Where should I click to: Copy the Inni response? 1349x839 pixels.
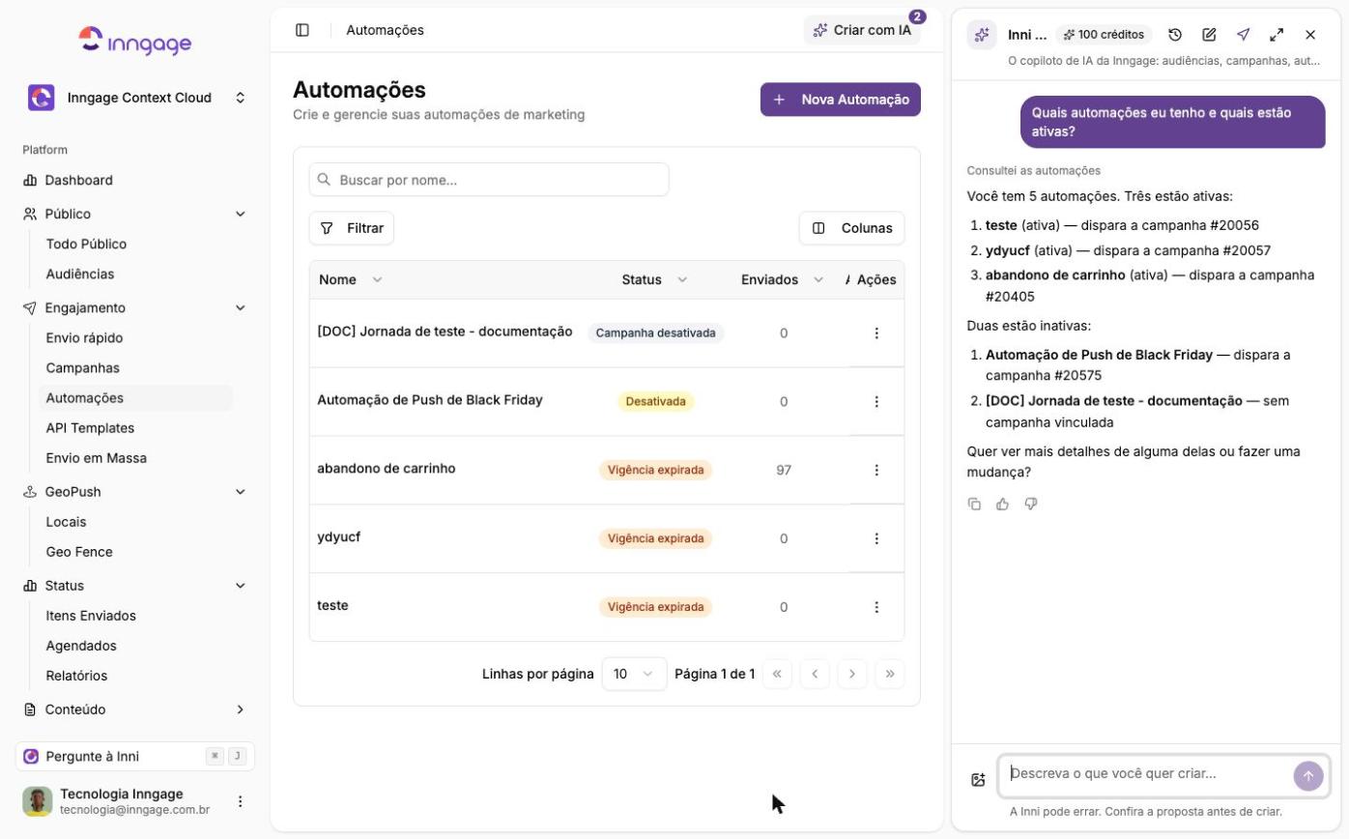pyautogui.click(x=974, y=504)
